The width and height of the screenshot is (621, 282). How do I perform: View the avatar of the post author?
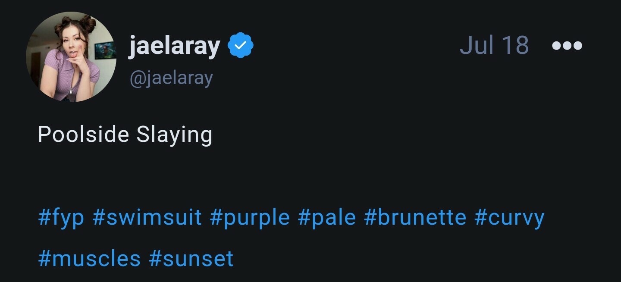71,57
